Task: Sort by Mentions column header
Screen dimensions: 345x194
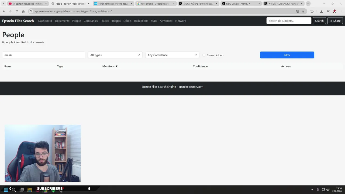Action: pyautogui.click(x=110, y=66)
